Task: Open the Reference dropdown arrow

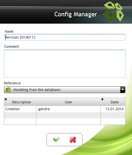Action: tap(123, 90)
